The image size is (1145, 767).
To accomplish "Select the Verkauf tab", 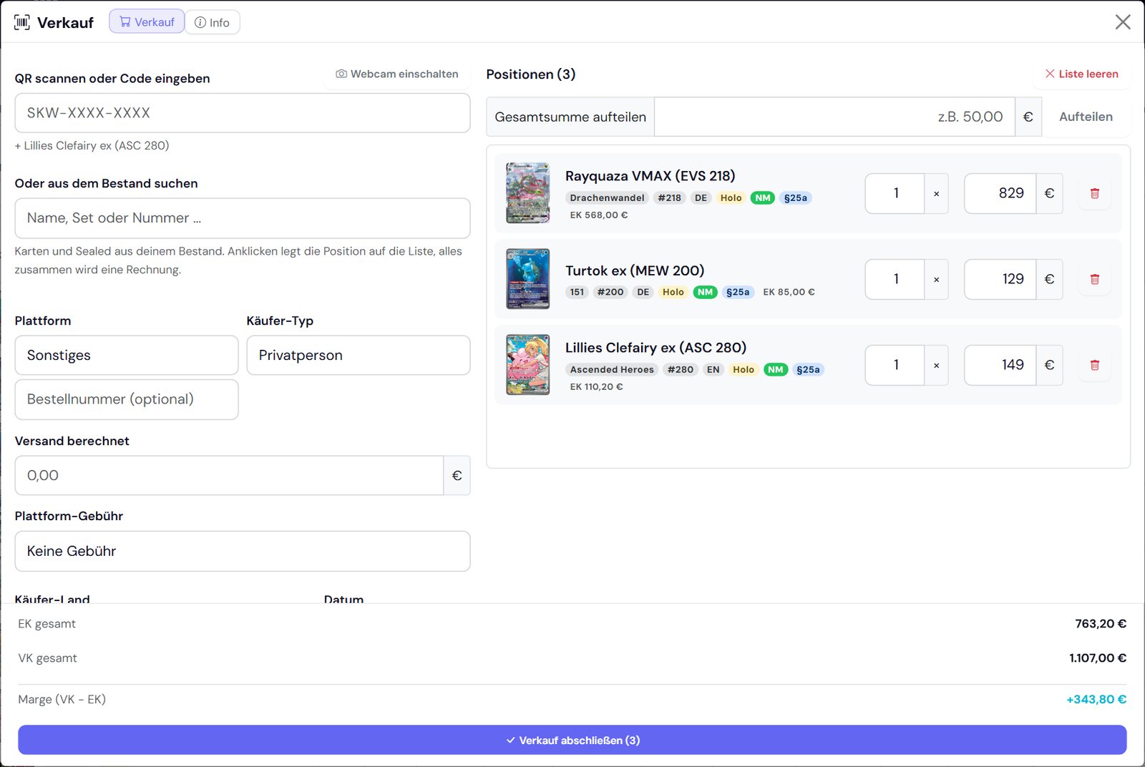I will tap(147, 21).
